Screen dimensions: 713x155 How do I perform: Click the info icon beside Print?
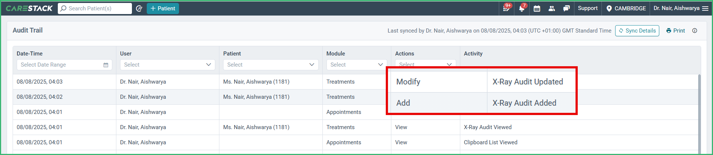[x=694, y=31]
